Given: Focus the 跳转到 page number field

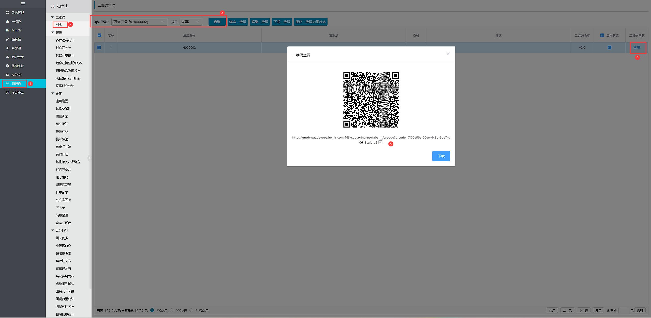Looking at the screenshot, I should 624,310.
